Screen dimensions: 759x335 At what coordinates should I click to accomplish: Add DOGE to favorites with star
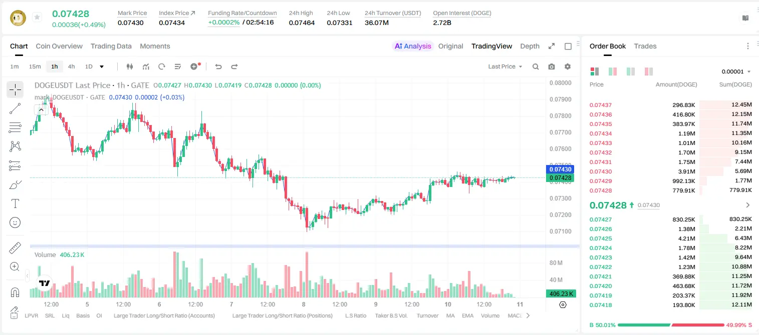coord(37,17)
